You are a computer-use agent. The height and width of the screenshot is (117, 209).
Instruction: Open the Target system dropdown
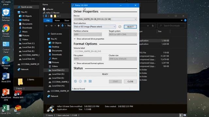[x=123, y=34]
